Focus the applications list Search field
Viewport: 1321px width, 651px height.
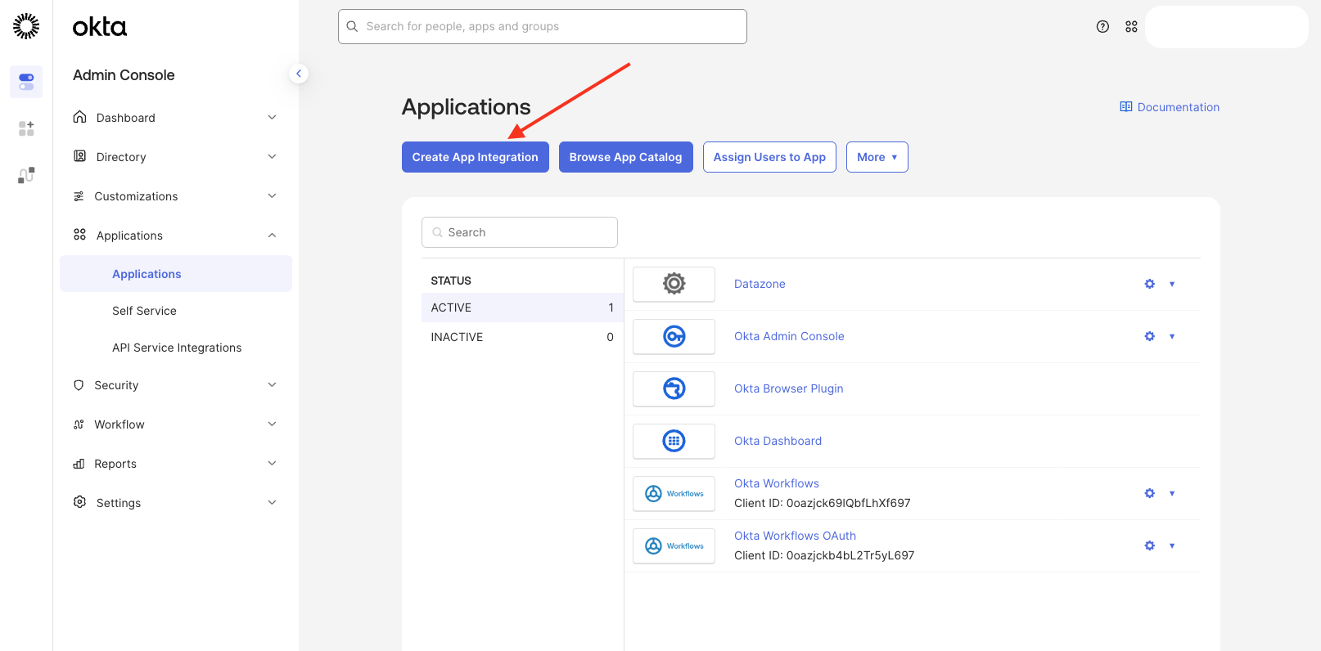[x=520, y=232]
